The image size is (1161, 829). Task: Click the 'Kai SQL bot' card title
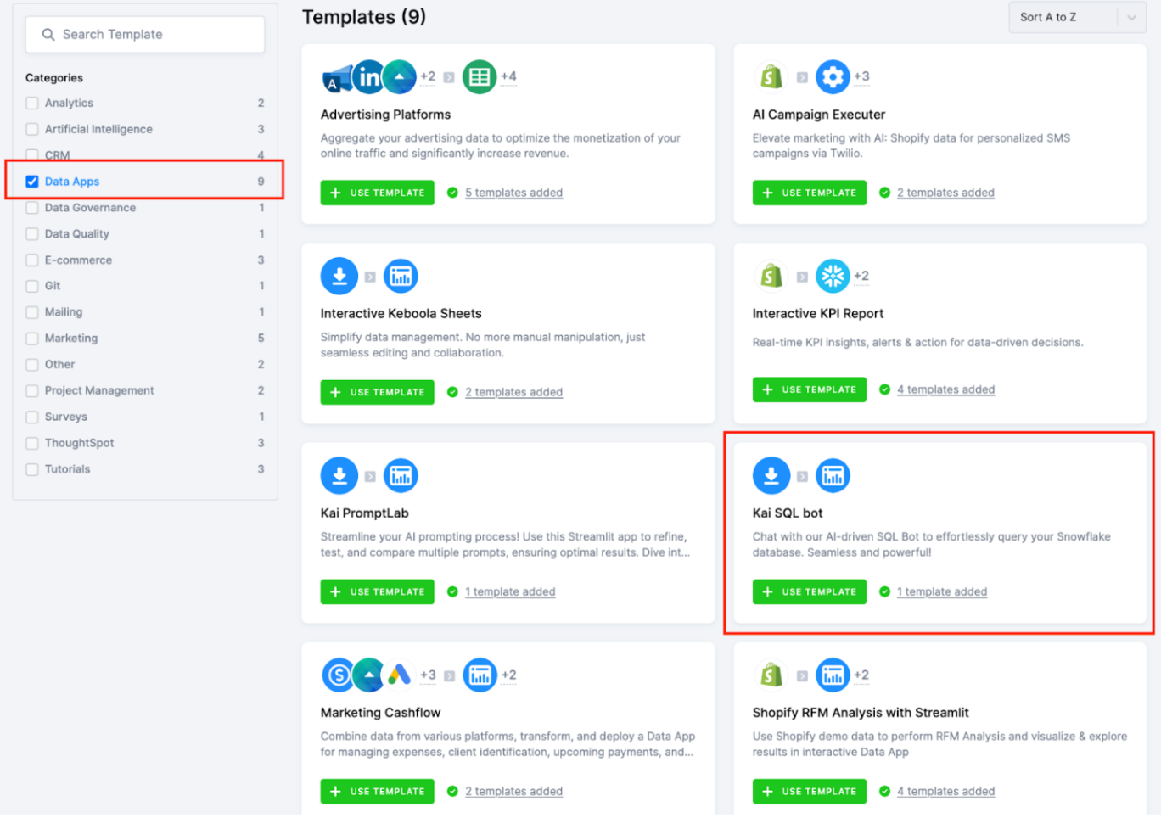click(x=788, y=513)
